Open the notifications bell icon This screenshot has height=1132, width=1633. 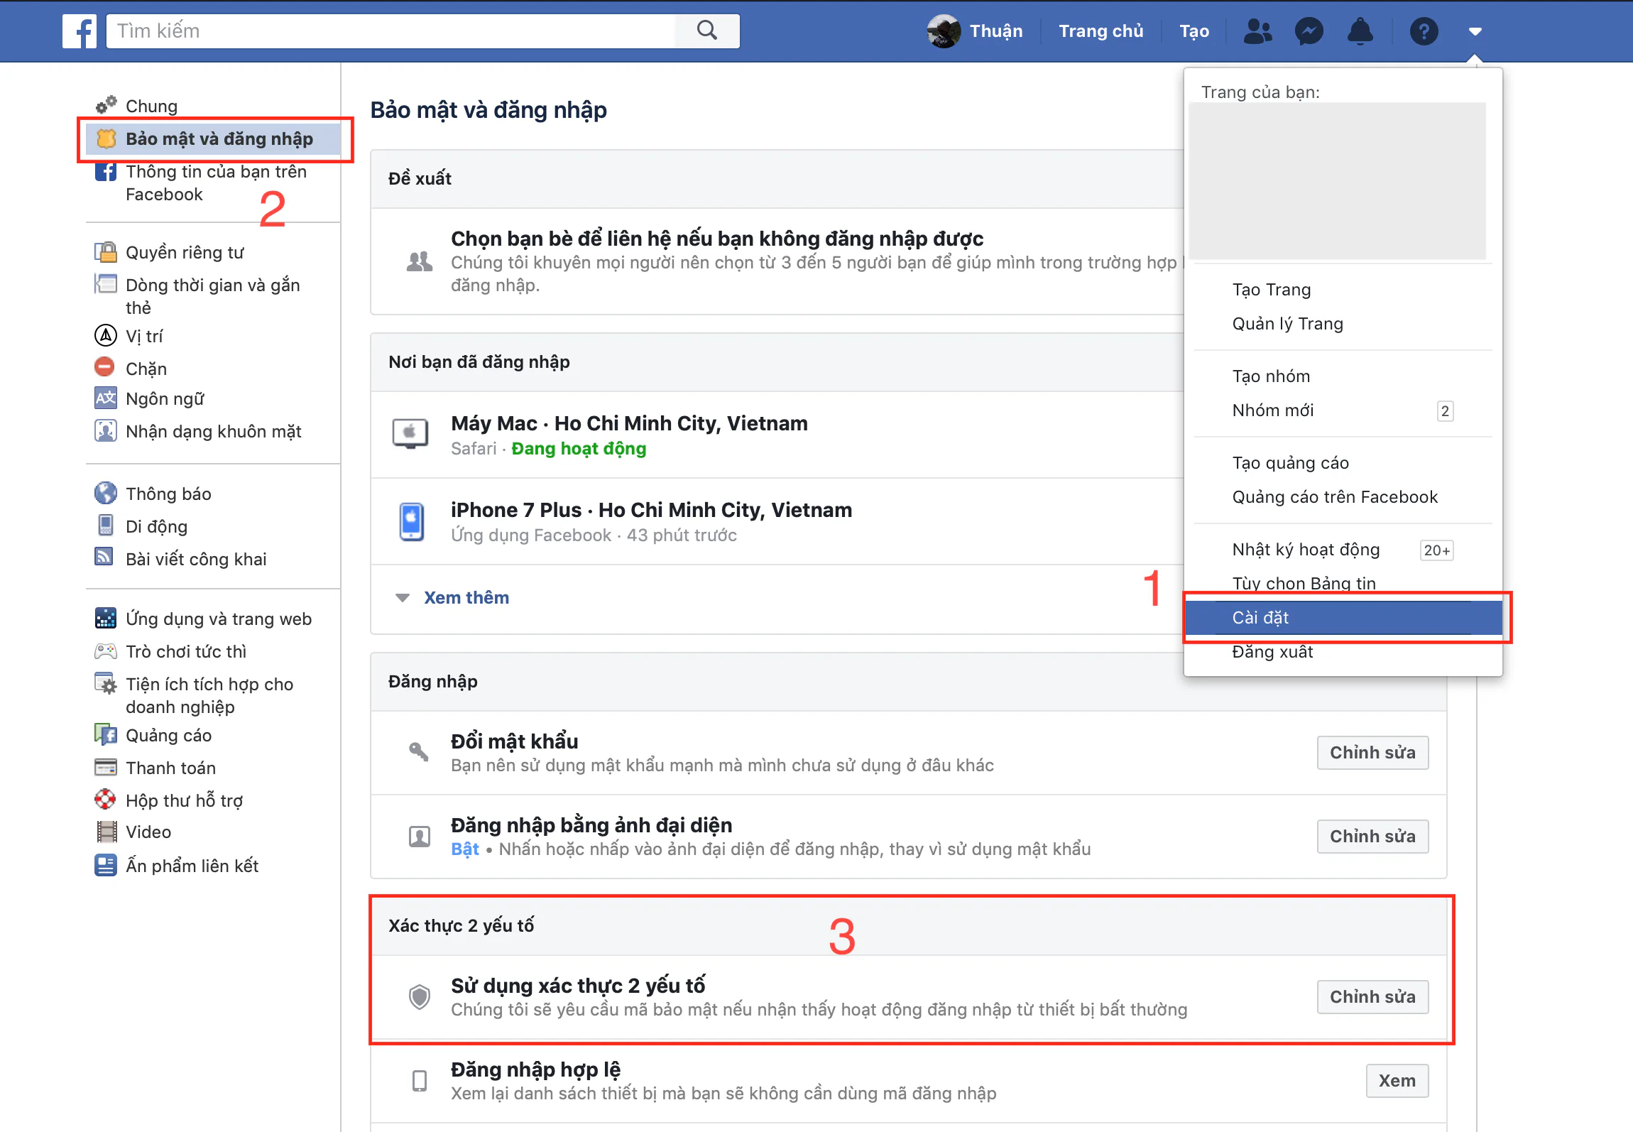pos(1360,31)
